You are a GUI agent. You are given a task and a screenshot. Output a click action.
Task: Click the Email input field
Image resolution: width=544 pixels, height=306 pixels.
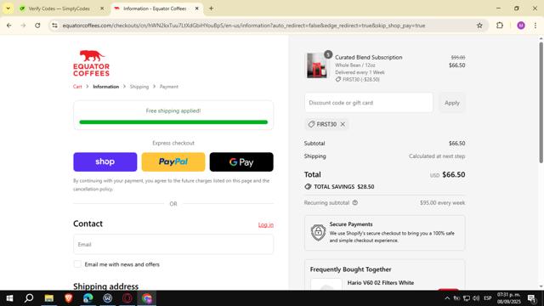[173, 244]
